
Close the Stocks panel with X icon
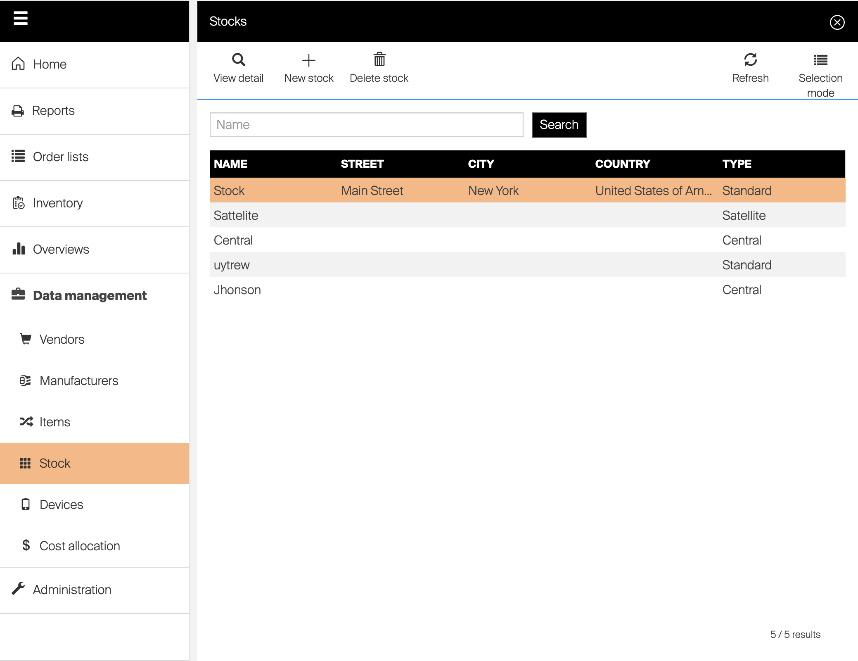[x=837, y=22]
